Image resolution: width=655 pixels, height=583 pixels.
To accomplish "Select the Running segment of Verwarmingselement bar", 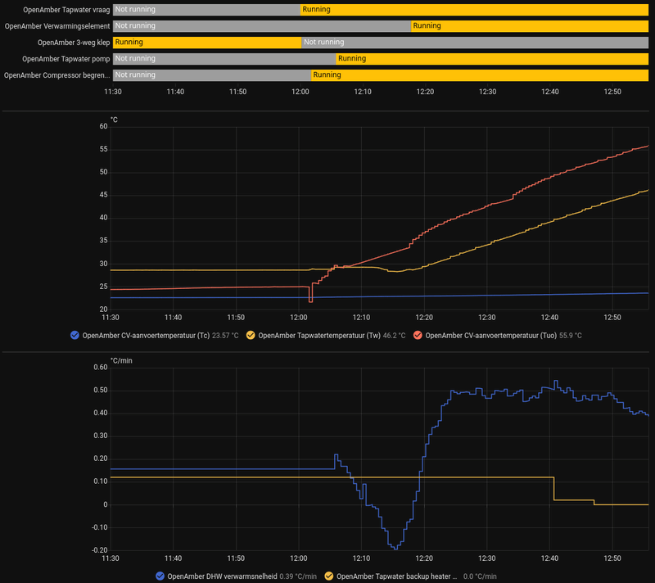I will pos(530,26).
